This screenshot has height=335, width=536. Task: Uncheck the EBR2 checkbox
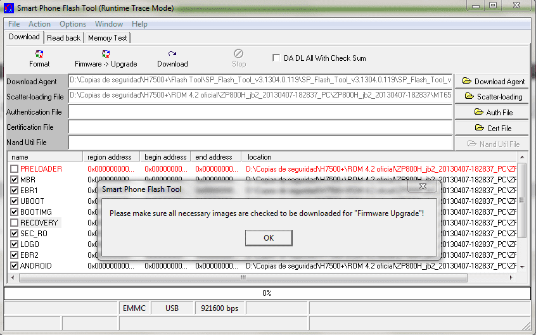[x=14, y=255]
